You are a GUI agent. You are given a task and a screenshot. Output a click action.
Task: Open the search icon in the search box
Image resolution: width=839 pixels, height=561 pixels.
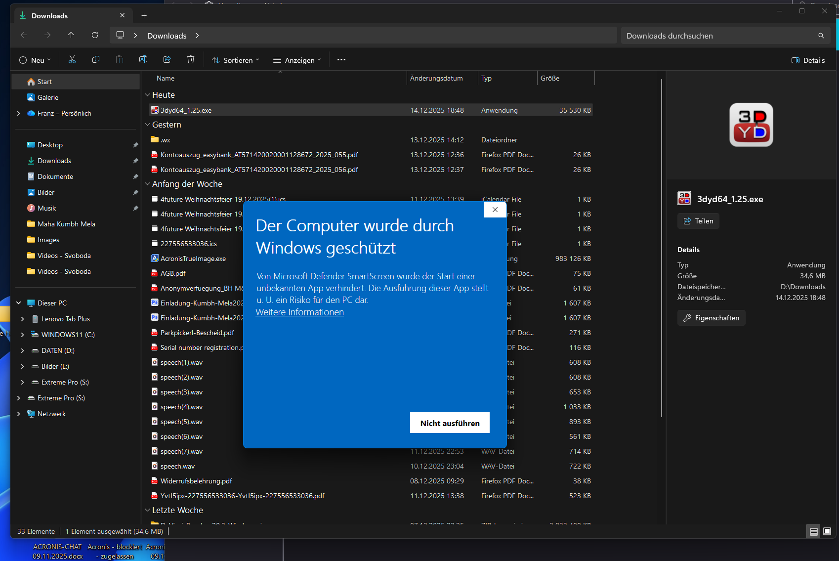pos(821,35)
